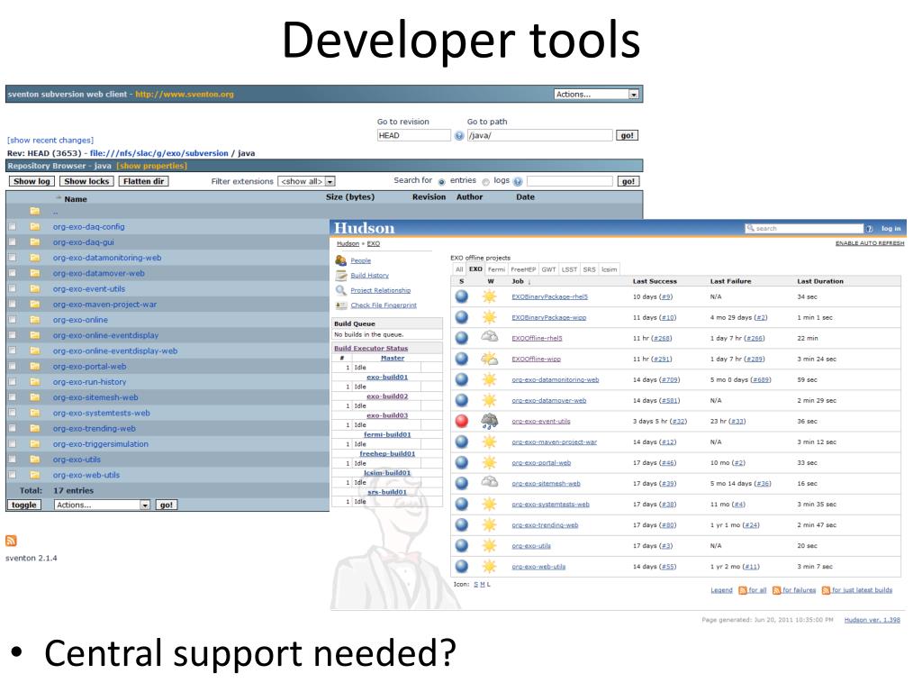Select the 'logs' search radio button

(x=485, y=182)
